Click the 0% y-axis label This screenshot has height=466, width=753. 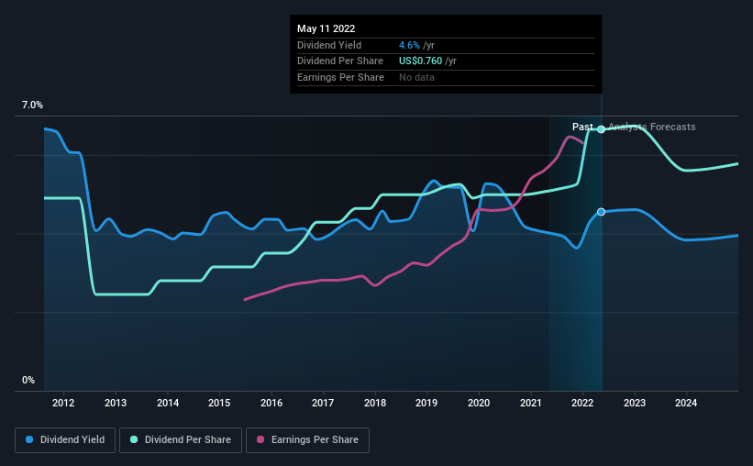[x=28, y=380]
